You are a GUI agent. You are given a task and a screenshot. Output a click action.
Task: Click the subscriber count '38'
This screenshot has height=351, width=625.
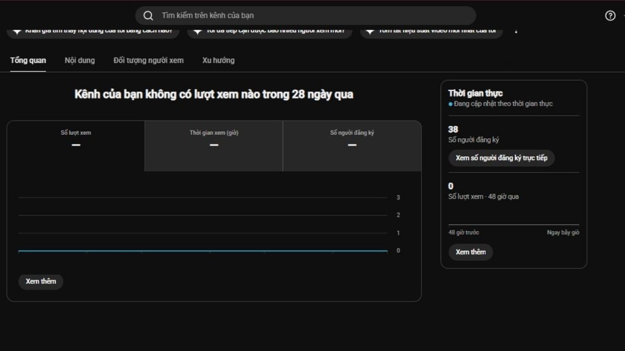click(453, 129)
